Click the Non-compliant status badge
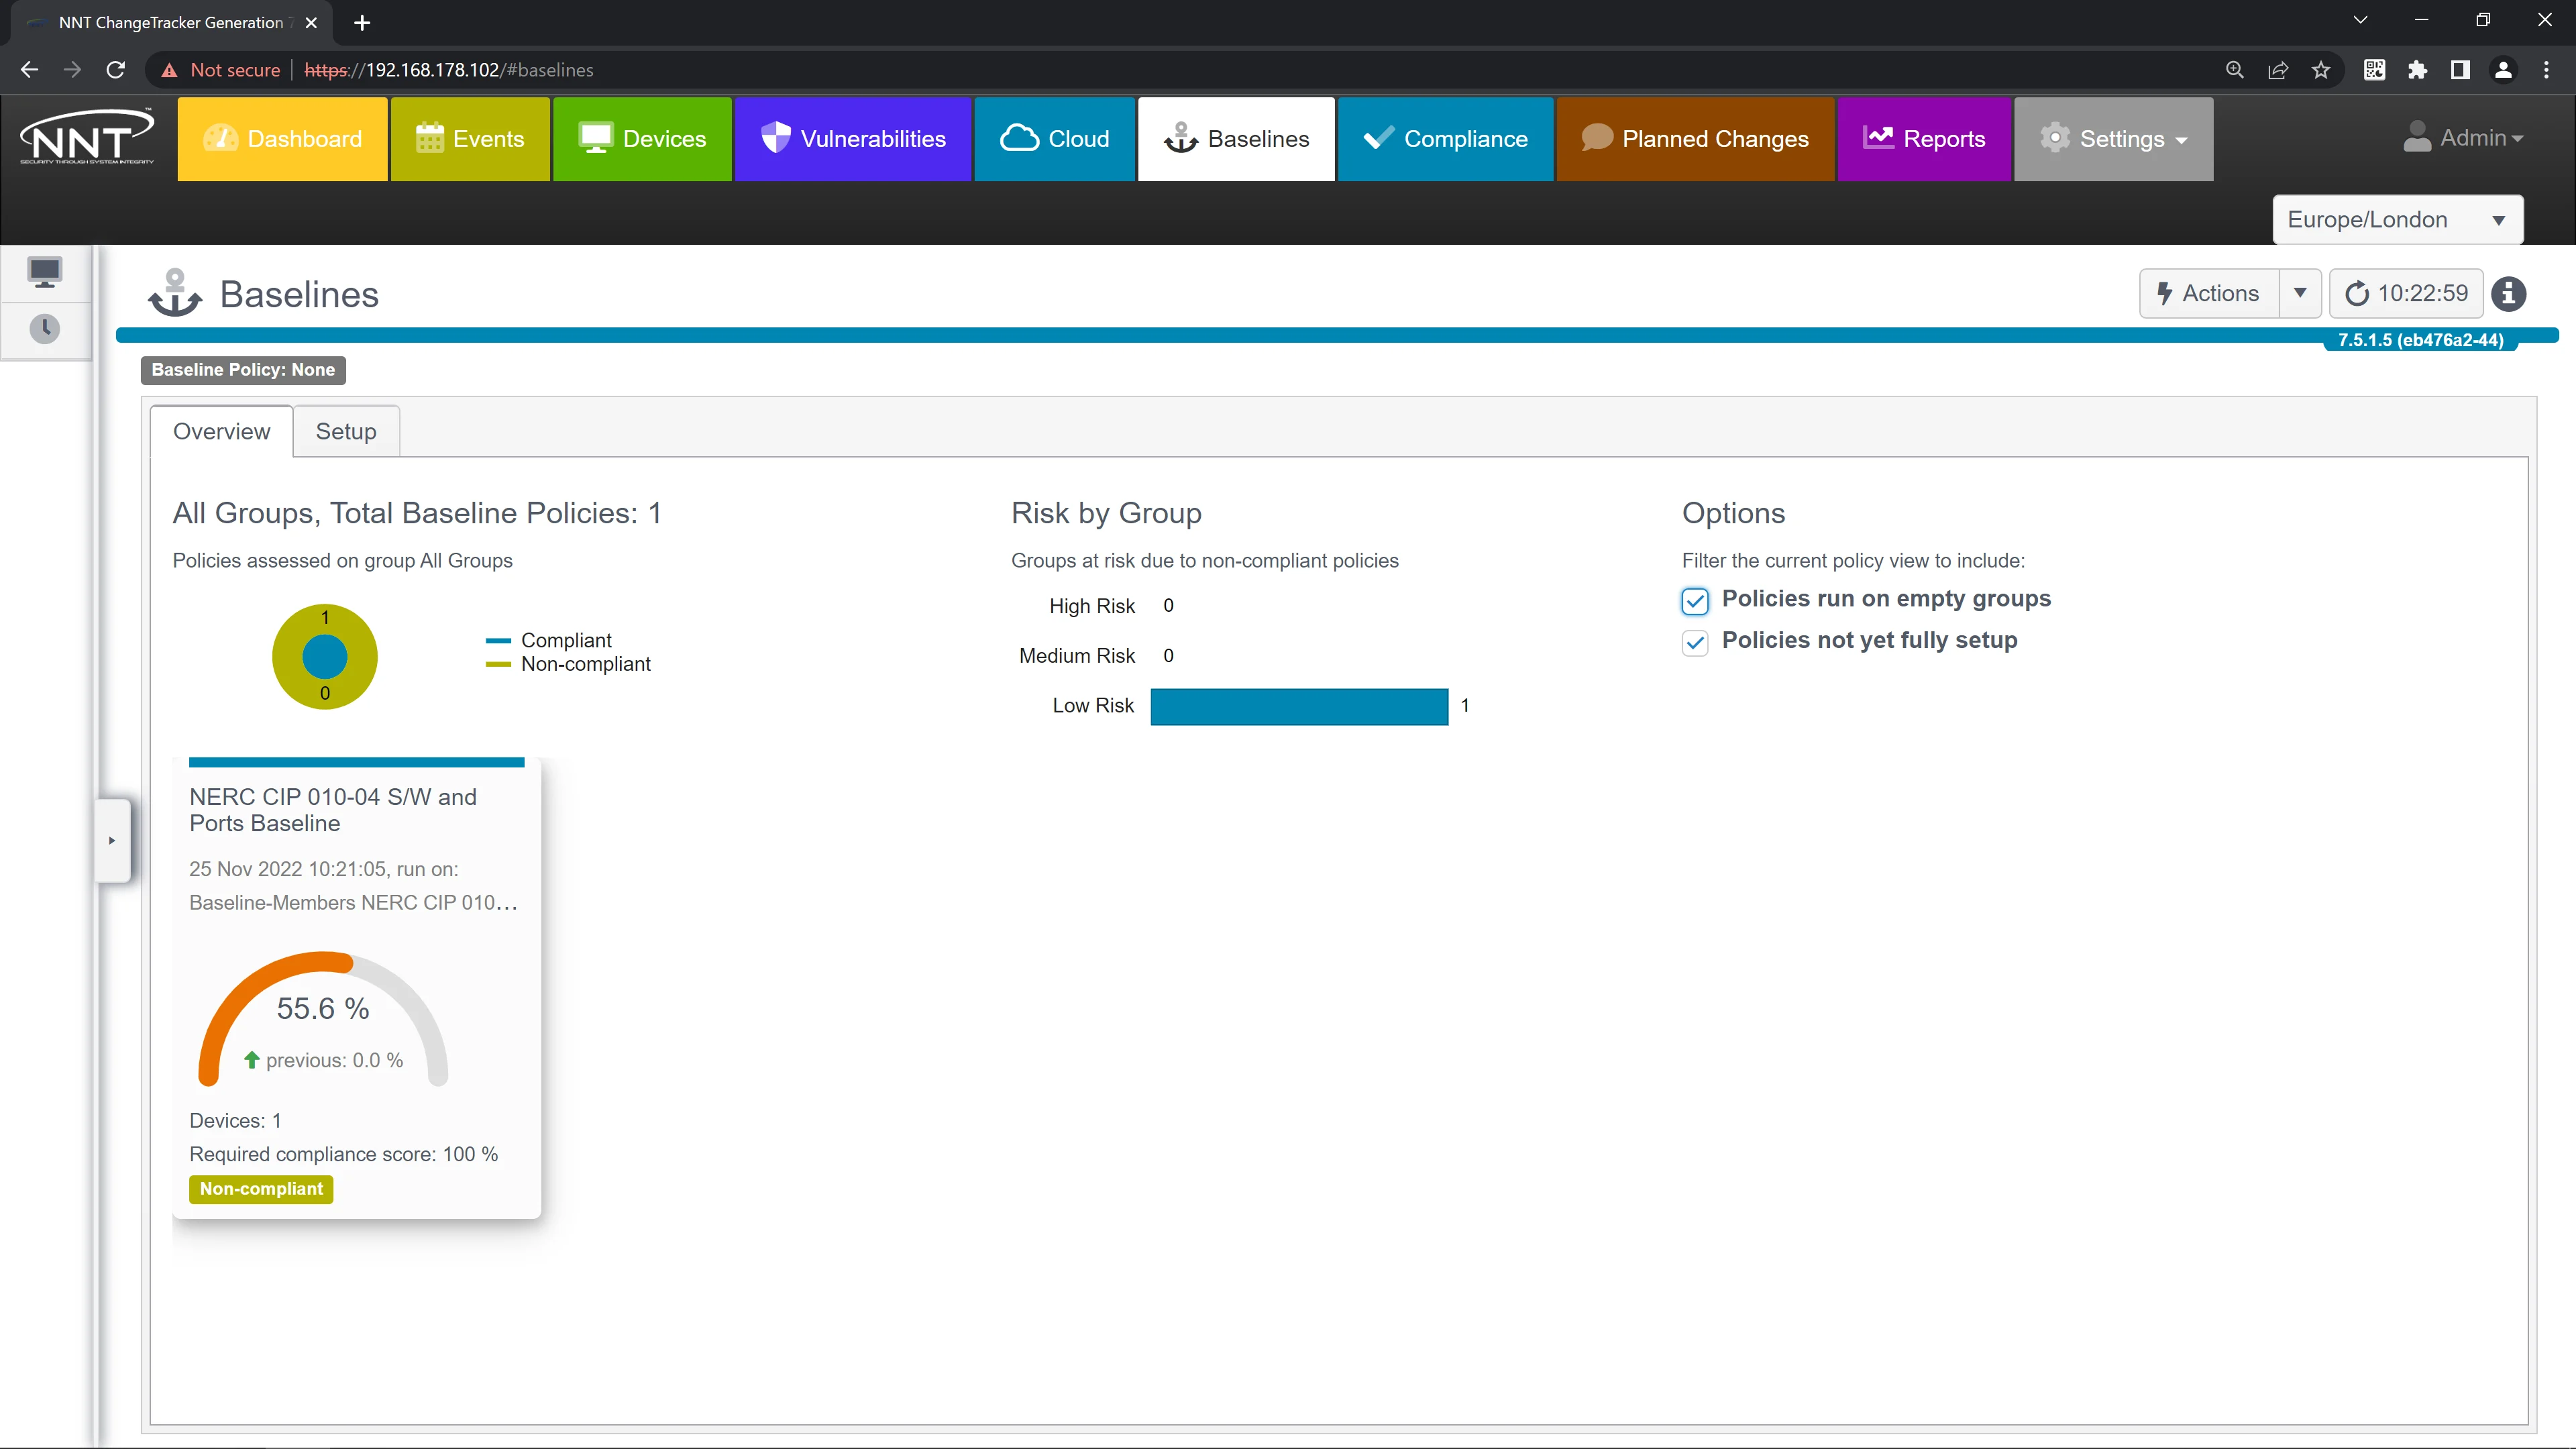This screenshot has height=1449, width=2576. [261, 1189]
